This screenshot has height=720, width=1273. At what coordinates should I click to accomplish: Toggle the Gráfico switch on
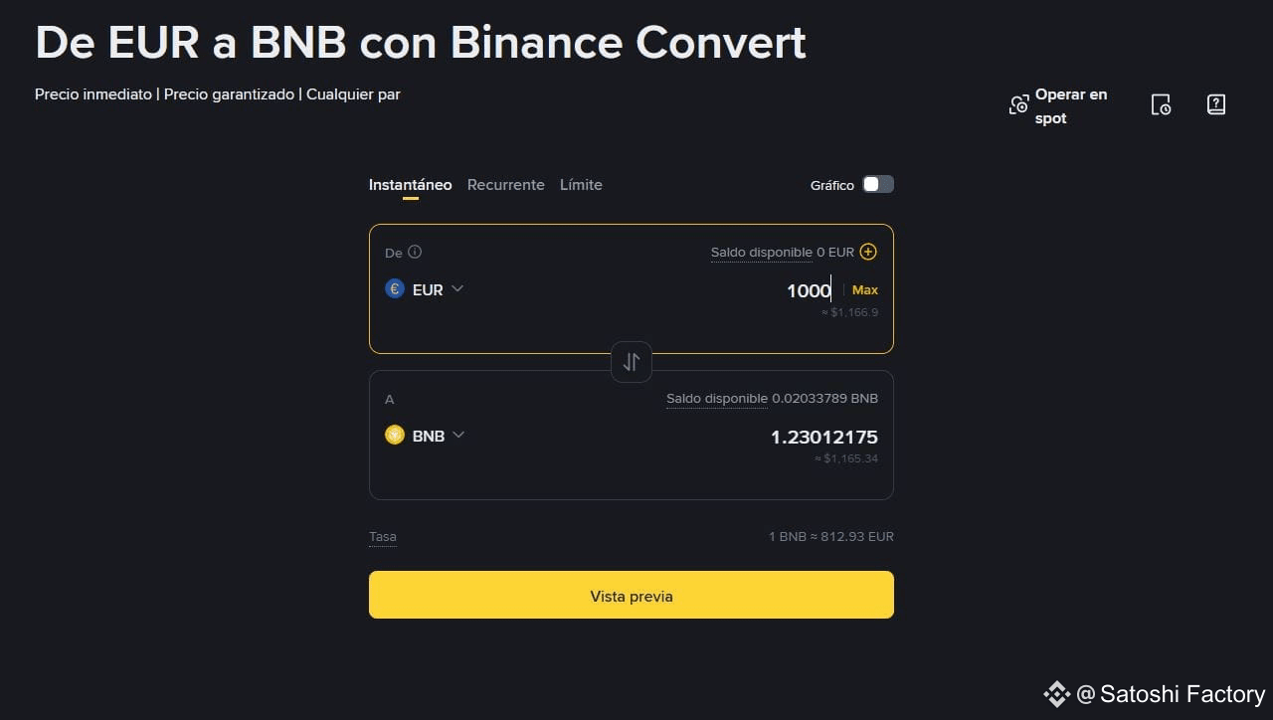click(877, 184)
